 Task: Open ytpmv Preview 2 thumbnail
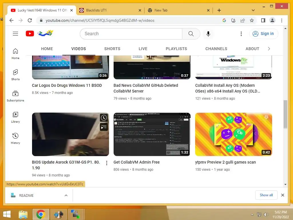(x=233, y=134)
